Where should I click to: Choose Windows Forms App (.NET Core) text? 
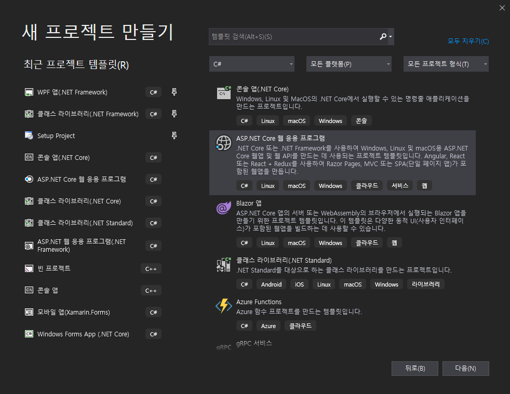[83, 334]
